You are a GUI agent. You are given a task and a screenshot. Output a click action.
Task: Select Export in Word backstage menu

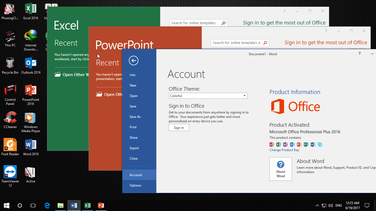(x=139, y=148)
